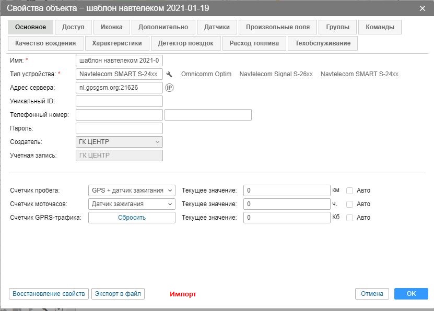434x311 pixels.
Task: Click the wrench icon beside device type
Action: click(x=169, y=75)
